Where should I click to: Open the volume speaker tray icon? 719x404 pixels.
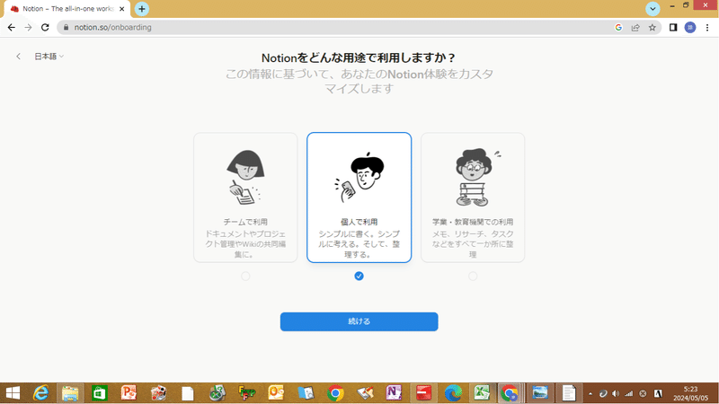coord(616,393)
